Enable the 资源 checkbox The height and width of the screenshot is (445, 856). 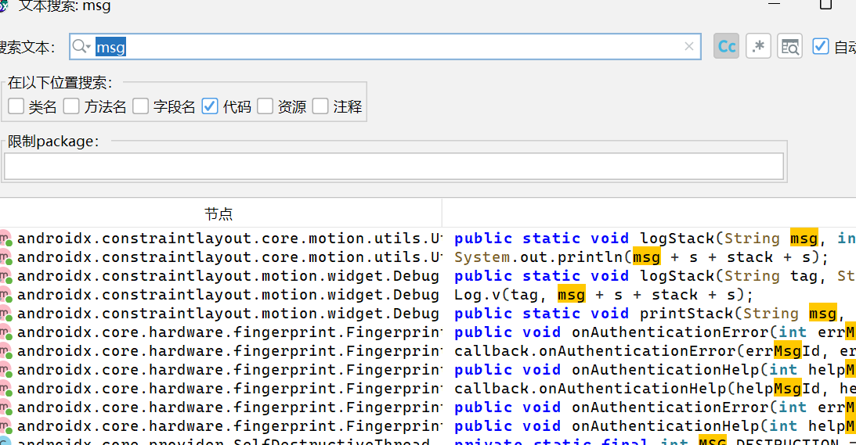(x=265, y=106)
